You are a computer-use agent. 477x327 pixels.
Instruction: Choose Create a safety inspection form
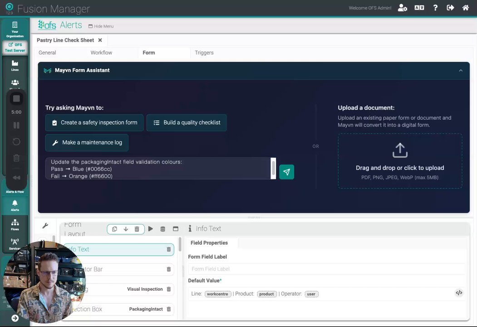(94, 123)
